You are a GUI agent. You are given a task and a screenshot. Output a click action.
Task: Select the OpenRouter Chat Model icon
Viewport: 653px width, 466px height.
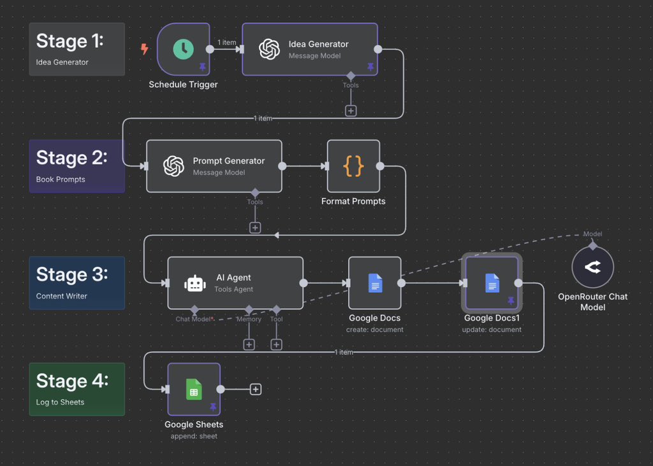[592, 266]
